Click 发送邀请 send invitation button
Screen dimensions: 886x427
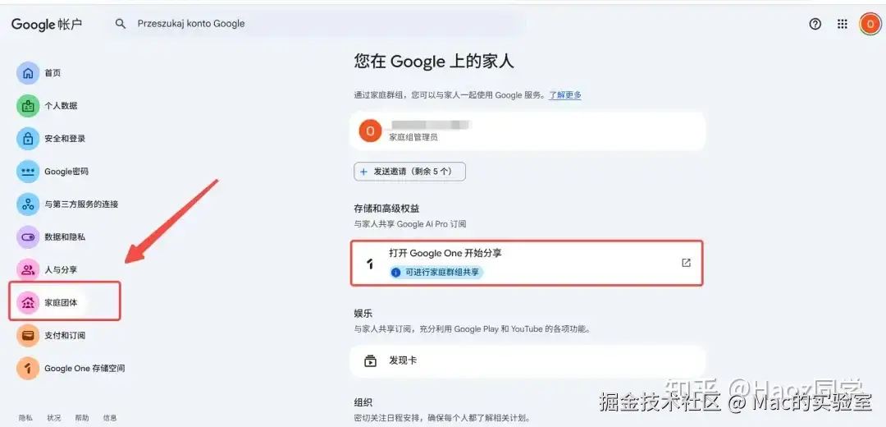click(409, 172)
